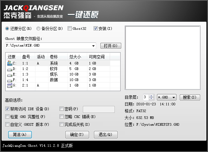The height and width of the screenshot is (152, 208).
Task: Click the 目录层 number field
Action: click(x=146, y=97)
